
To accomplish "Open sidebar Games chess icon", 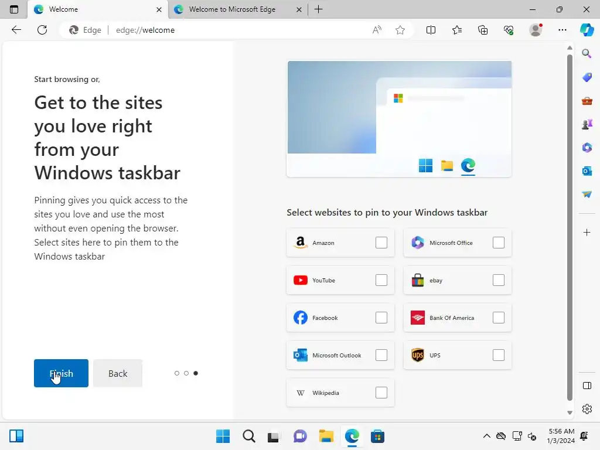I will tap(587, 124).
